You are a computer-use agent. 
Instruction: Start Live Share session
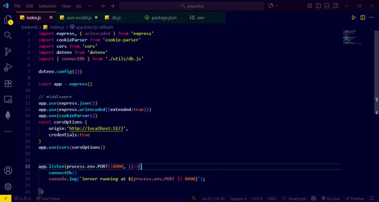tap(48, 199)
